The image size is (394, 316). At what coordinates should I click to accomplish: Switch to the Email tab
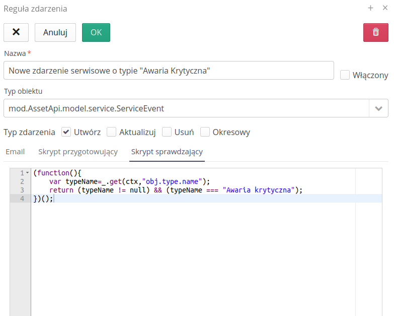[15, 152]
